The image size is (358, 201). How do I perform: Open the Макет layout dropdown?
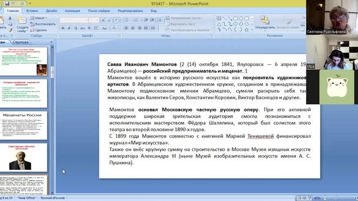coord(39,18)
